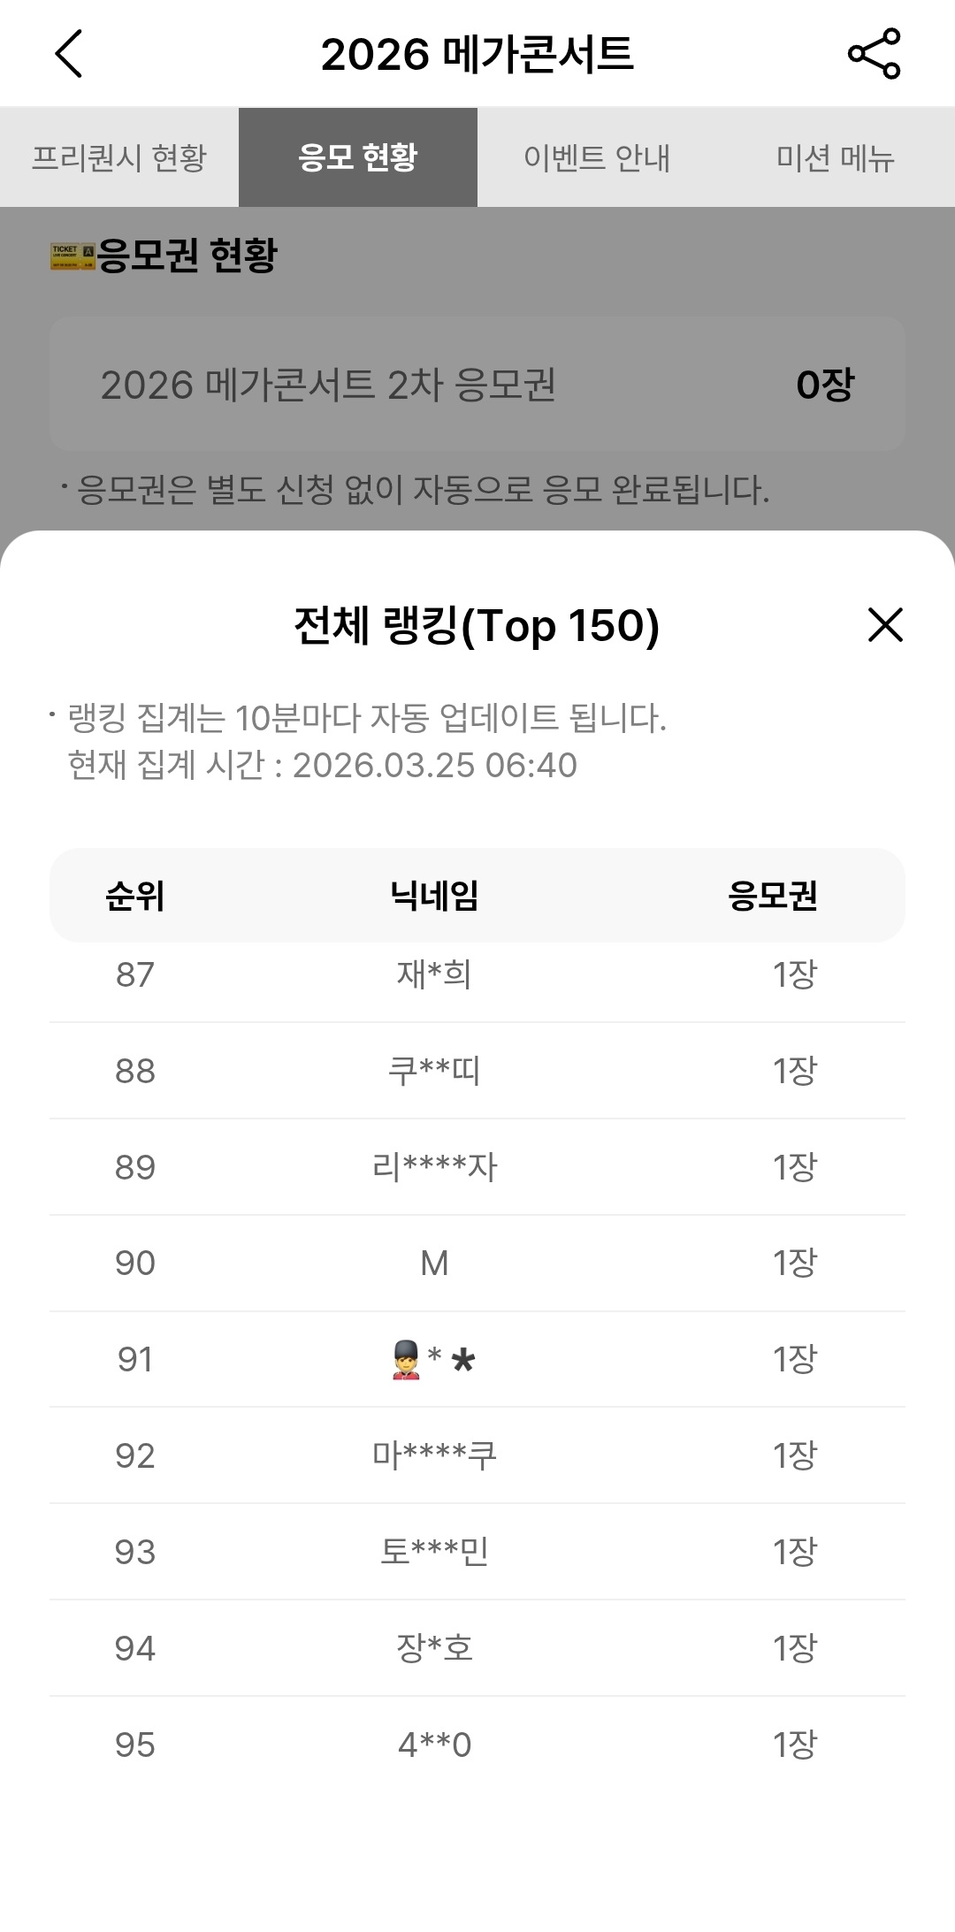955x1932 pixels.
Task: Select the 응모 현황 tab
Action: coord(358,157)
